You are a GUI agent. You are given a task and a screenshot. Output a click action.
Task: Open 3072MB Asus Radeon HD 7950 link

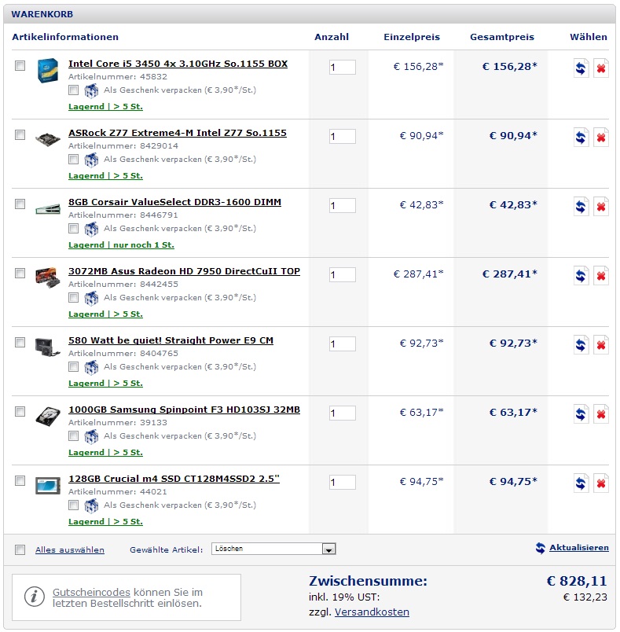(184, 271)
